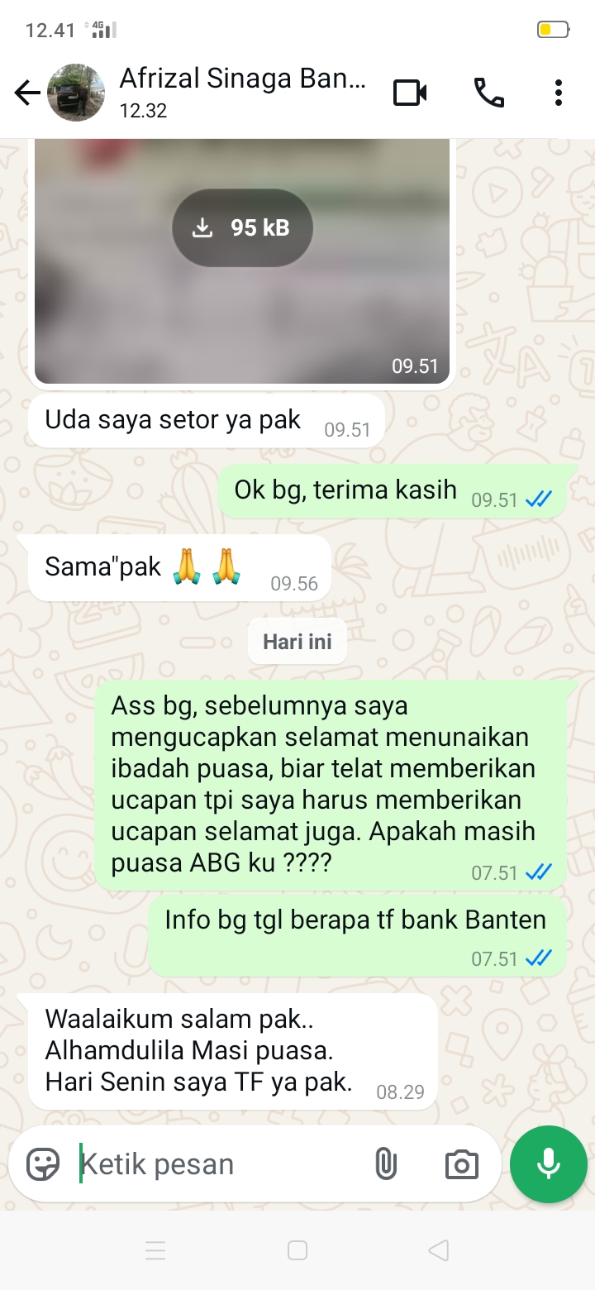Tap the Android back navigation triangle

click(x=440, y=1250)
